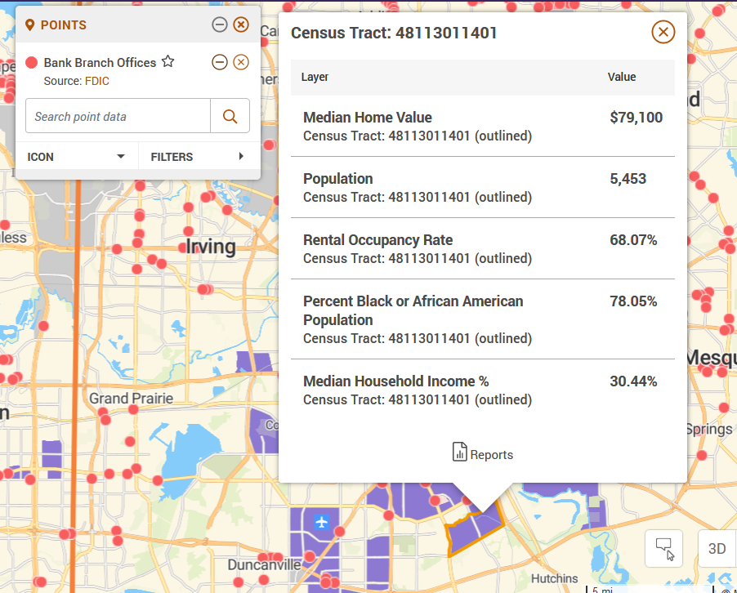Image resolution: width=737 pixels, height=593 pixels.
Task: Favorite Bank Branch Offices with star icon
Action: click(x=167, y=61)
